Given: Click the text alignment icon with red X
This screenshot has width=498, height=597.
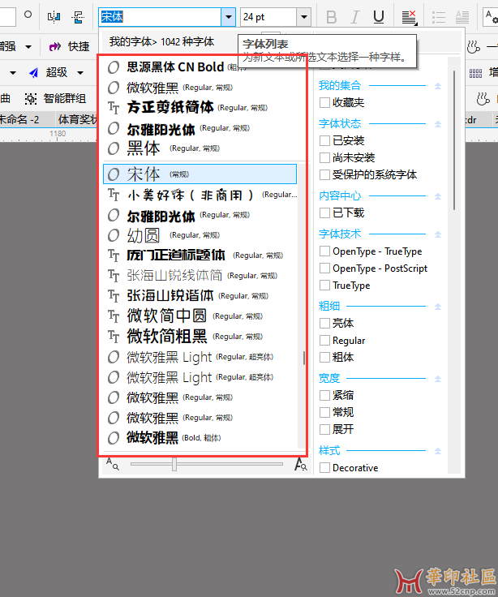Looking at the screenshot, I should (410, 18).
